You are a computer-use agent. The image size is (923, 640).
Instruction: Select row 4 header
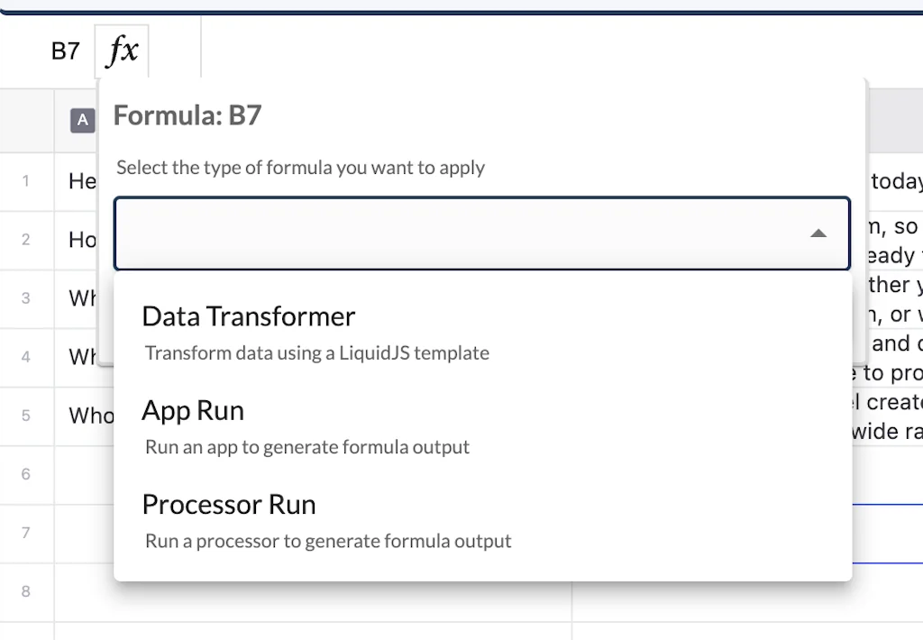(26, 357)
